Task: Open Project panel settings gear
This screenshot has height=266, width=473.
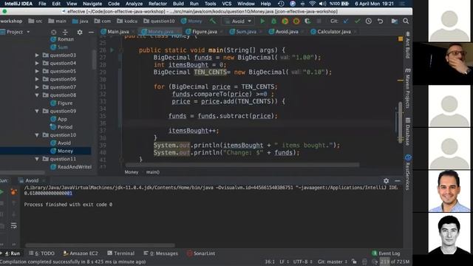Action: [x=80, y=32]
